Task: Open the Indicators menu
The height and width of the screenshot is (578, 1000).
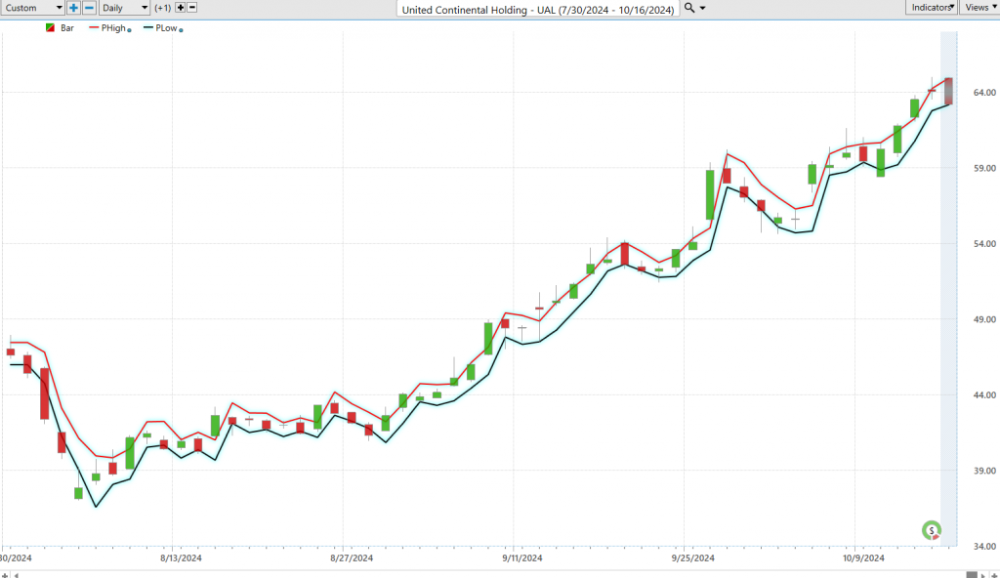Action: pyautogui.click(x=931, y=8)
